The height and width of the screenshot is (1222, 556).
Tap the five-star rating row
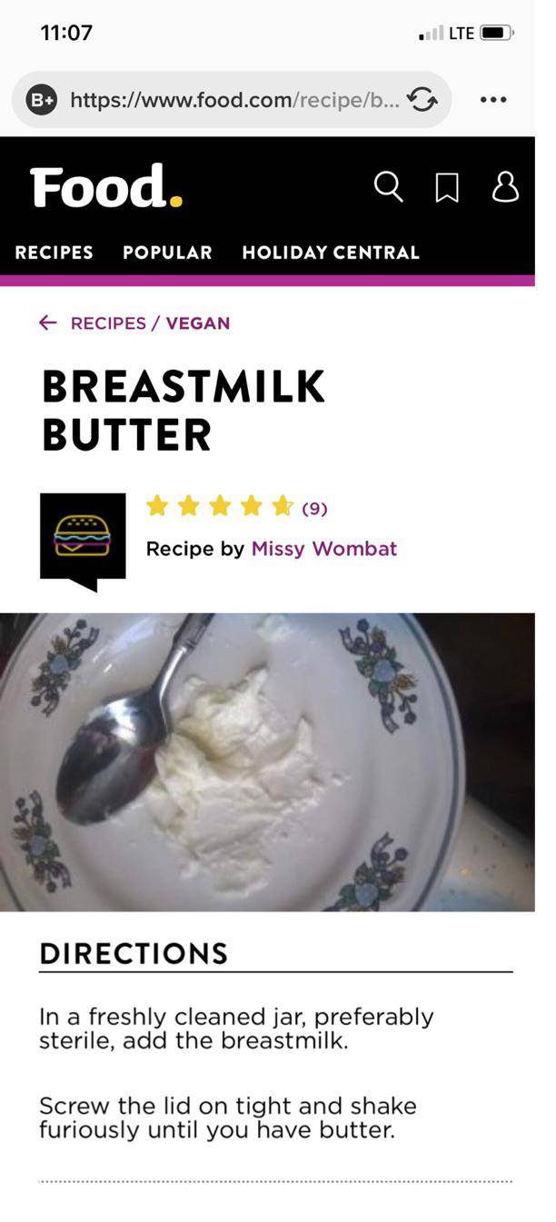coord(220,506)
